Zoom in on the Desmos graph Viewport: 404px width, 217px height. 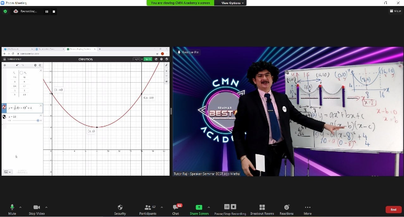pos(167,71)
